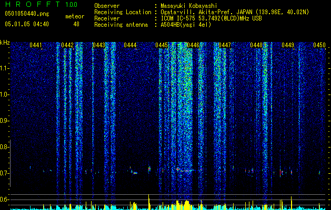The height and width of the screenshot is (210, 331).
Task: Click the 0441 time marker
Action: pyautogui.click(x=36, y=45)
